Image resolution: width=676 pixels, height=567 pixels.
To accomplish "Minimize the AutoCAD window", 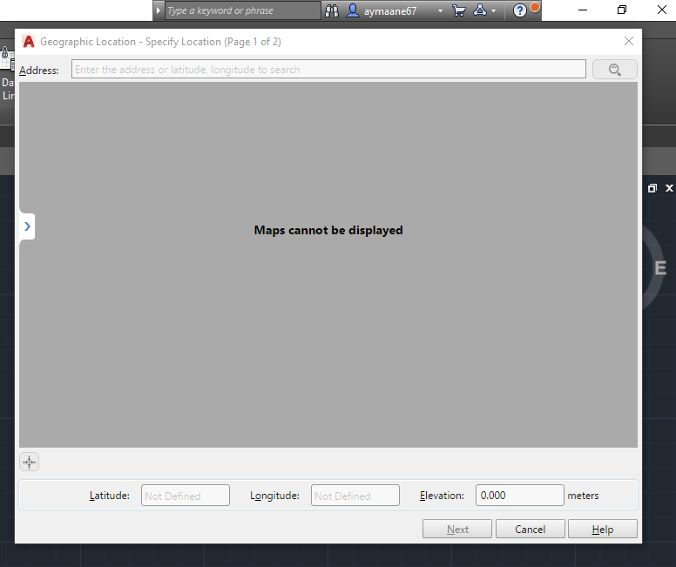I will coord(583,10).
